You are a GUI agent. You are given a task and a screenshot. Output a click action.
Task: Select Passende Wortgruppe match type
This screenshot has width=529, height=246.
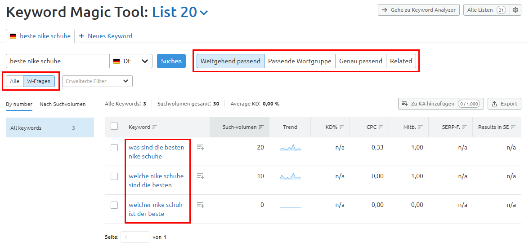point(300,61)
